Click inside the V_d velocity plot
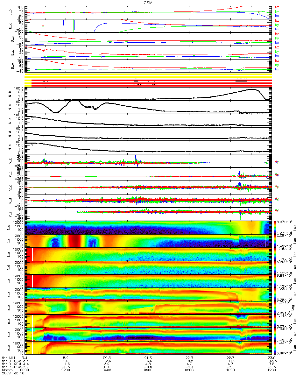The height and width of the screenshot is (382, 296). coord(148,201)
